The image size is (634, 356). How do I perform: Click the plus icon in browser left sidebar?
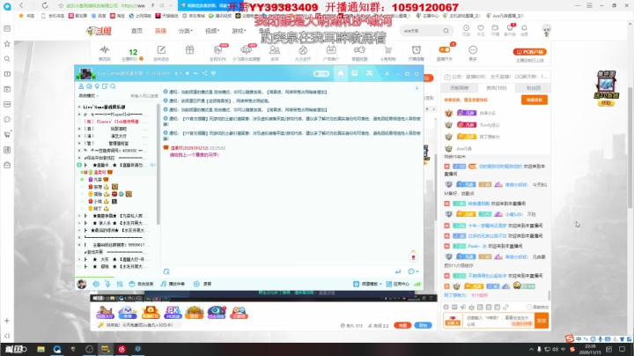pos(7,321)
